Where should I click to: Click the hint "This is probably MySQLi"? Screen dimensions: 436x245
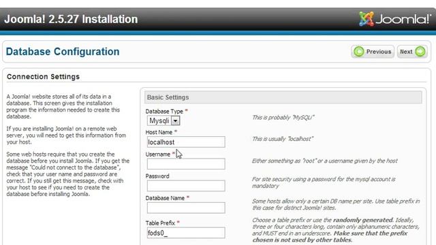(283, 118)
